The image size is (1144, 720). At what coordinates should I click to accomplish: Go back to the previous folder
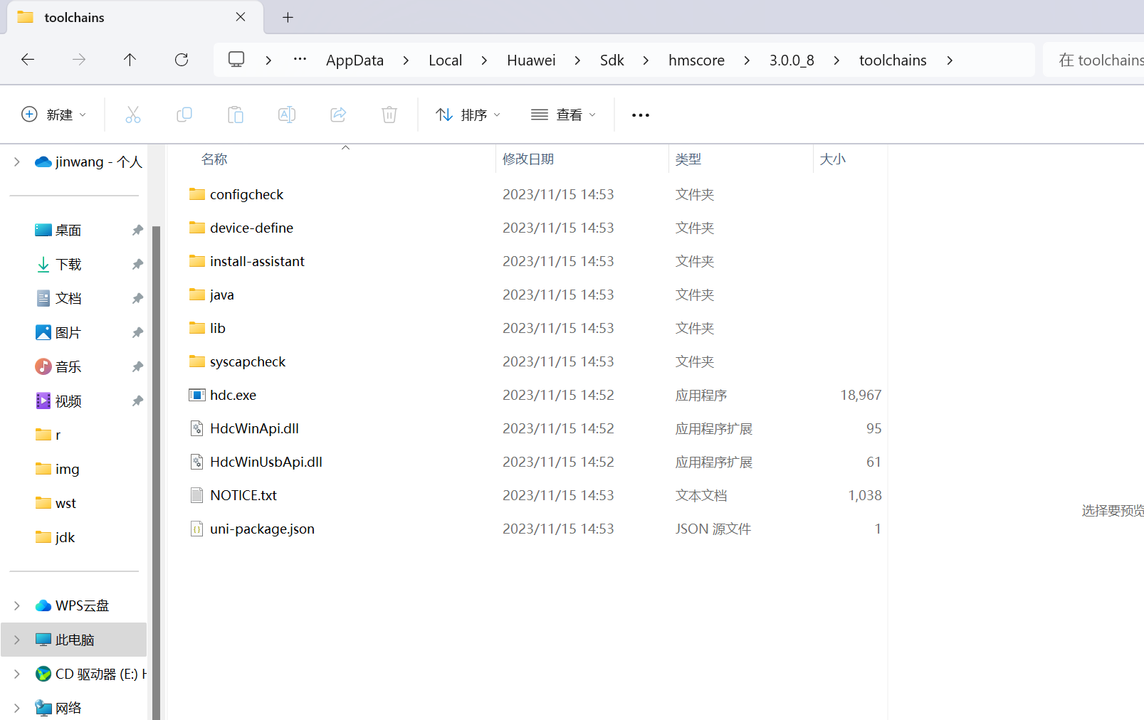click(x=28, y=60)
